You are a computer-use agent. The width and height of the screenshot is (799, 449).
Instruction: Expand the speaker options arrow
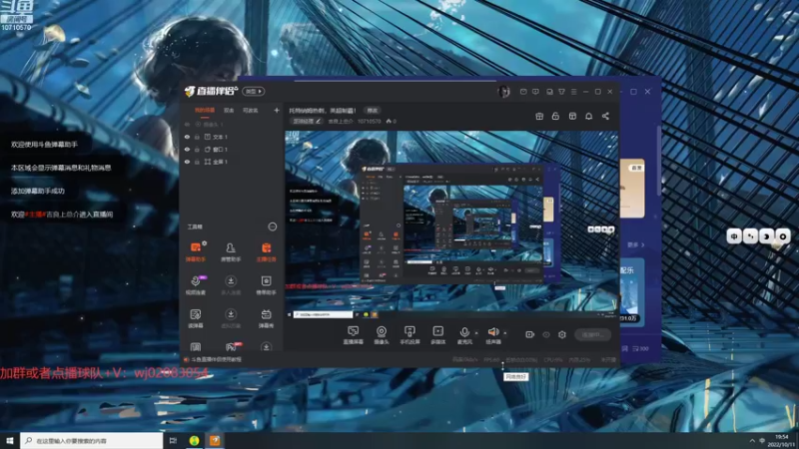505,332
